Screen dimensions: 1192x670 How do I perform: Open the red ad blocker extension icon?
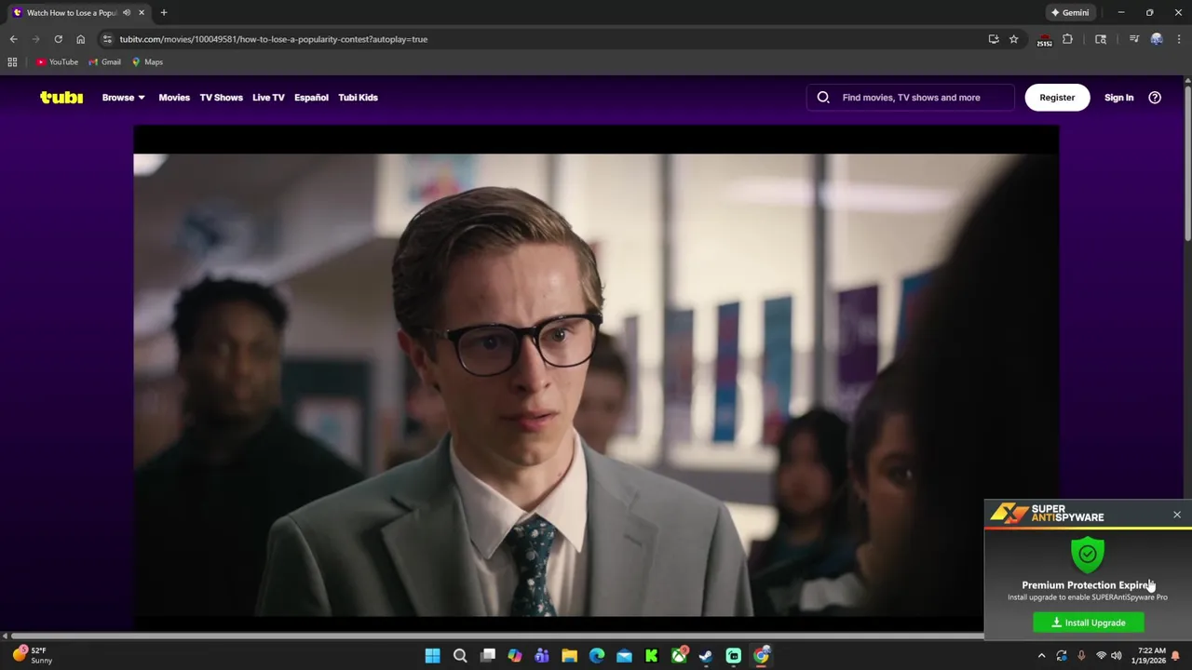(1044, 40)
